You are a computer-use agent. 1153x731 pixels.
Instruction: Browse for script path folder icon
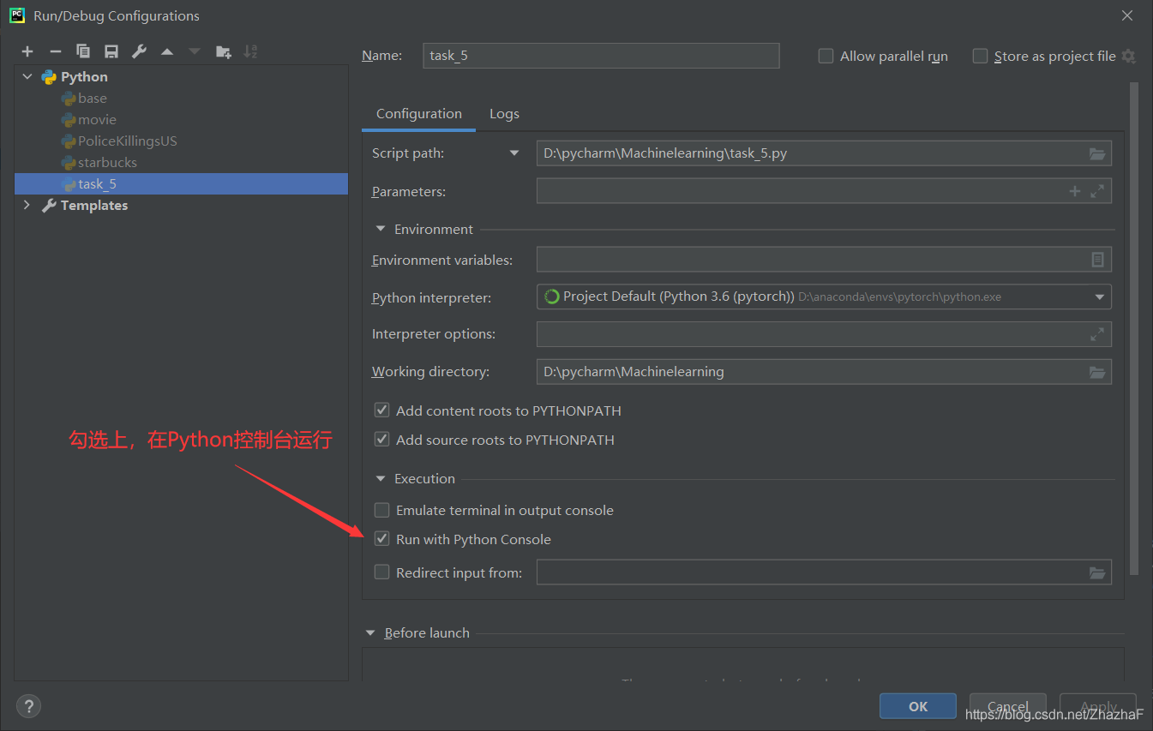pyautogui.click(x=1097, y=153)
